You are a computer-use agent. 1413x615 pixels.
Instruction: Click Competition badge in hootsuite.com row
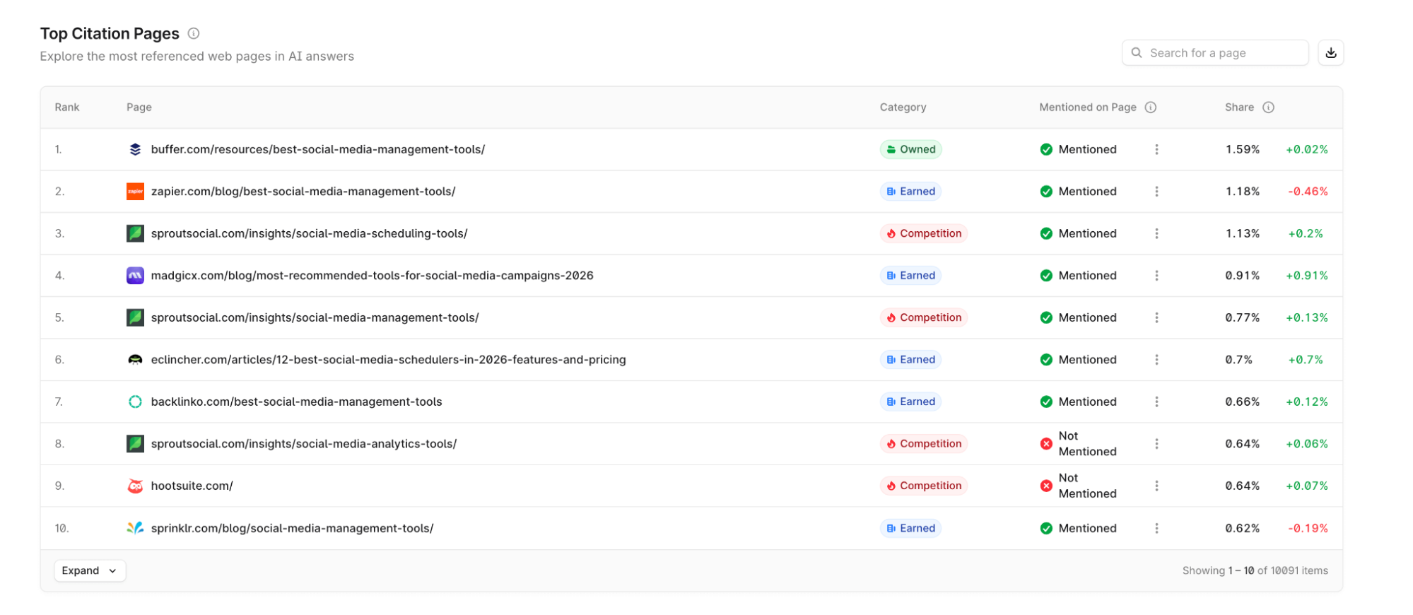click(x=923, y=486)
